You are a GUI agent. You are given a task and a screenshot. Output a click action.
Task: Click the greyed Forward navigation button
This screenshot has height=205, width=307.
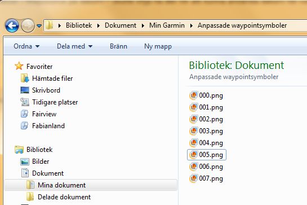pos(28,25)
